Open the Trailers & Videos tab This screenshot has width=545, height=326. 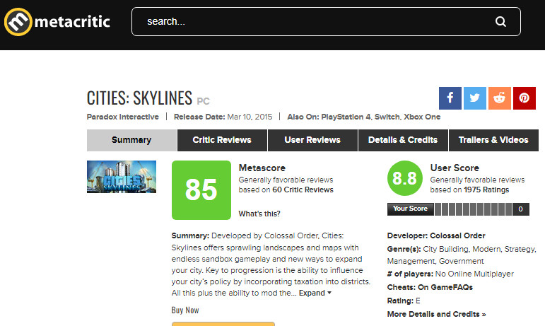[x=493, y=140]
